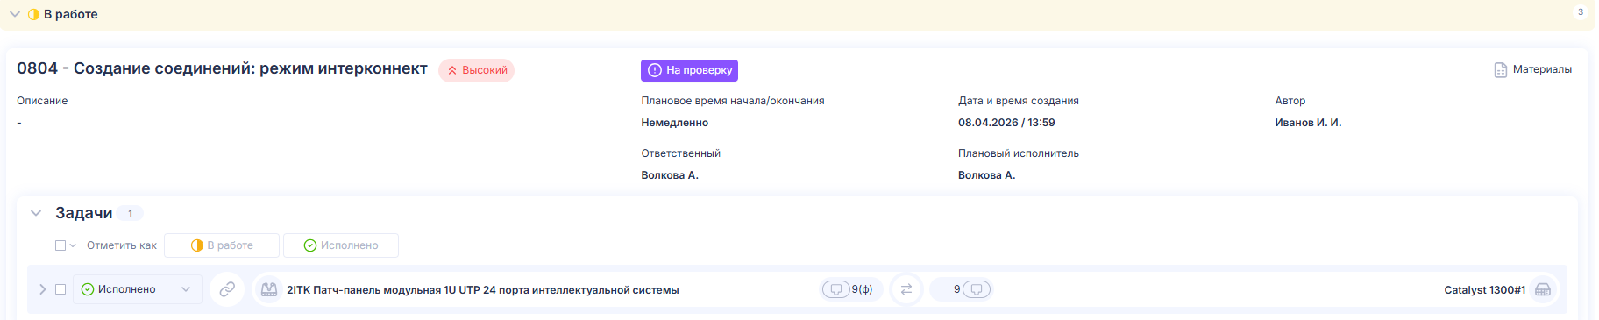Toggle the select-all tasks checkbox

tap(60, 245)
